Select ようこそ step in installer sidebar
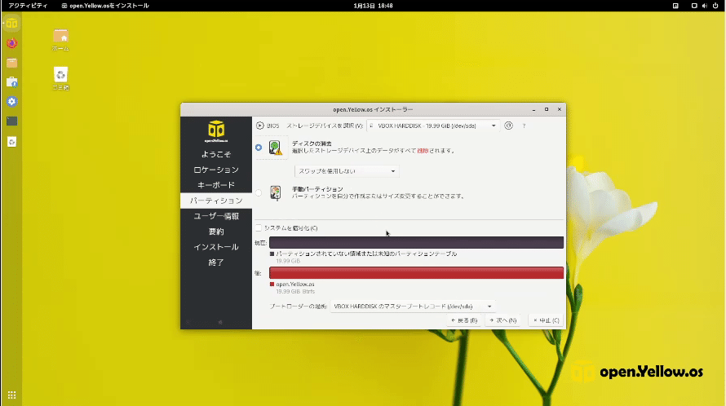This screenshot has width=726, height=406. [216, 154]
